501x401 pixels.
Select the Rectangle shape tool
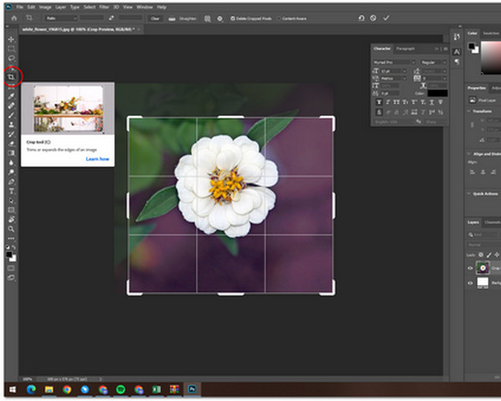click(x=11, y=210)
